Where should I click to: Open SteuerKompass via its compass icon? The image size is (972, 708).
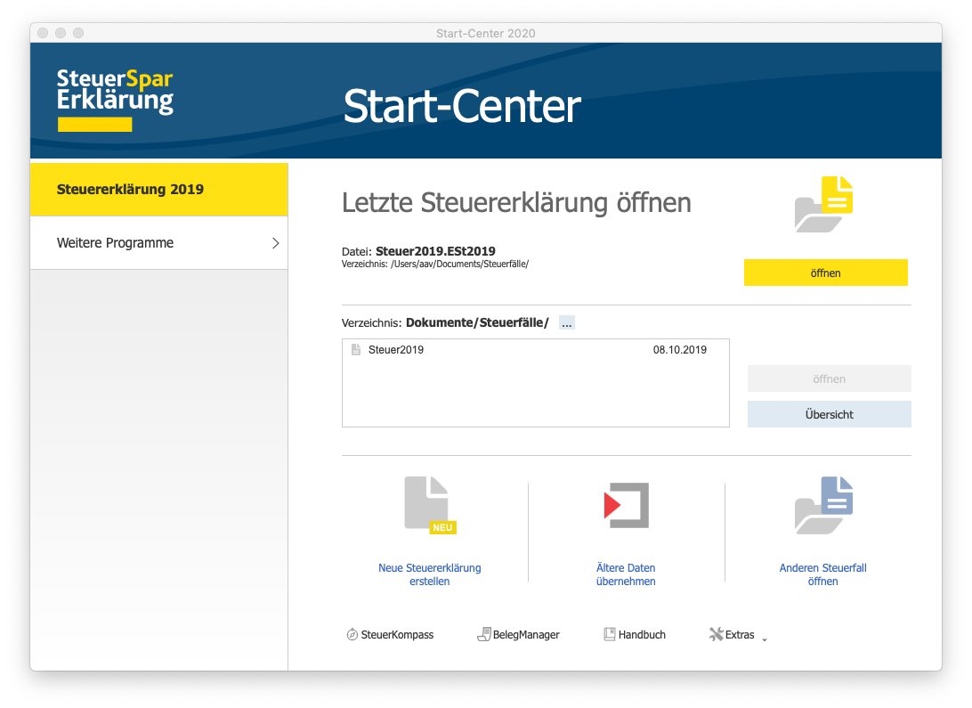(352, 635)
